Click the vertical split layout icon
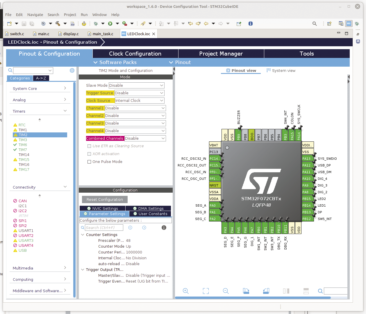 tap(286, 291)
